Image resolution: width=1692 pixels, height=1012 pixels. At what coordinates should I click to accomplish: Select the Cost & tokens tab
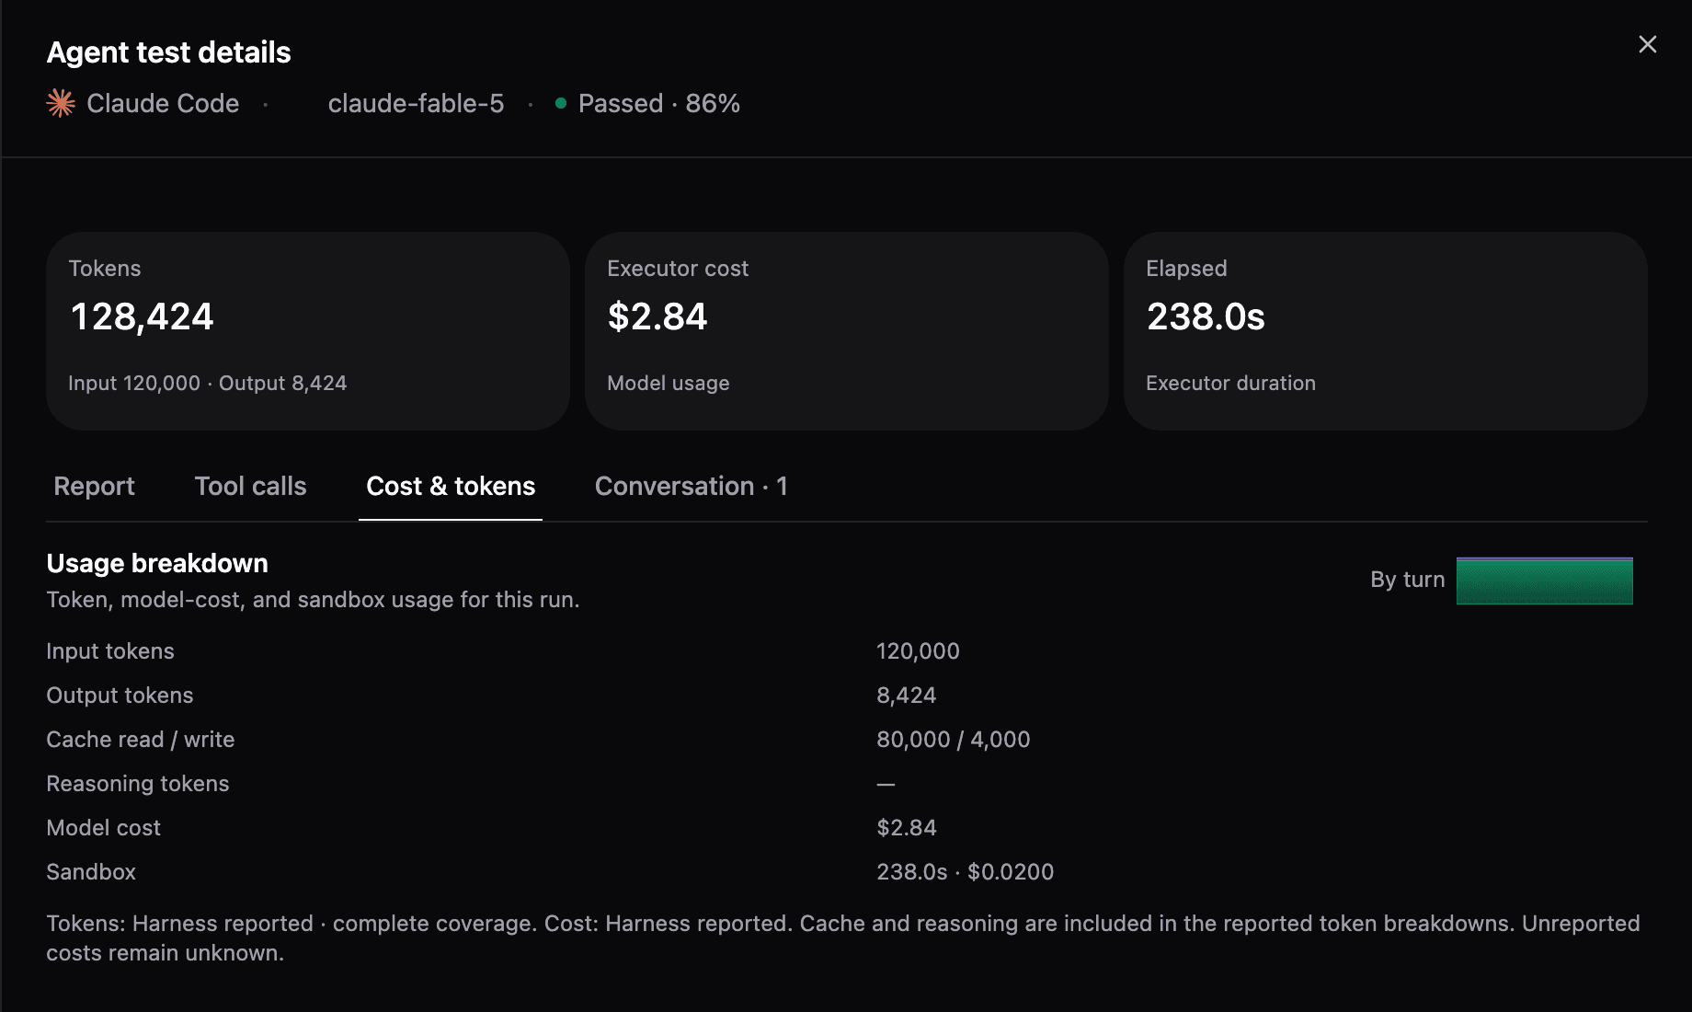451,486
